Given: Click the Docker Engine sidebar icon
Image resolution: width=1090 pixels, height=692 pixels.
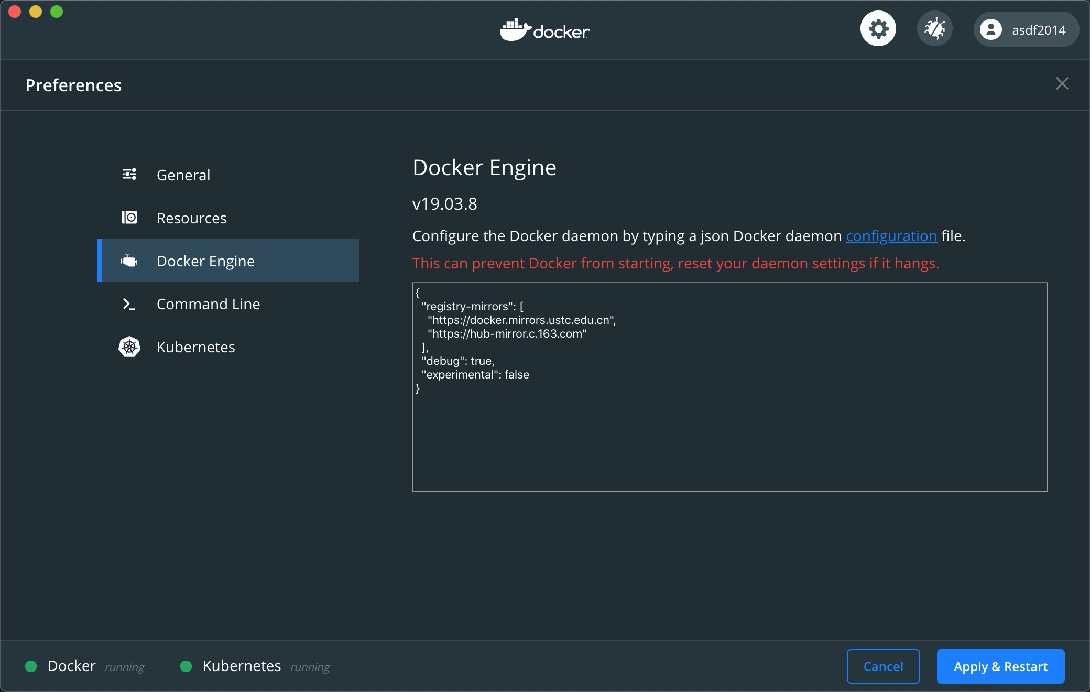Looking at the screenshot, I should click(129, 261).
